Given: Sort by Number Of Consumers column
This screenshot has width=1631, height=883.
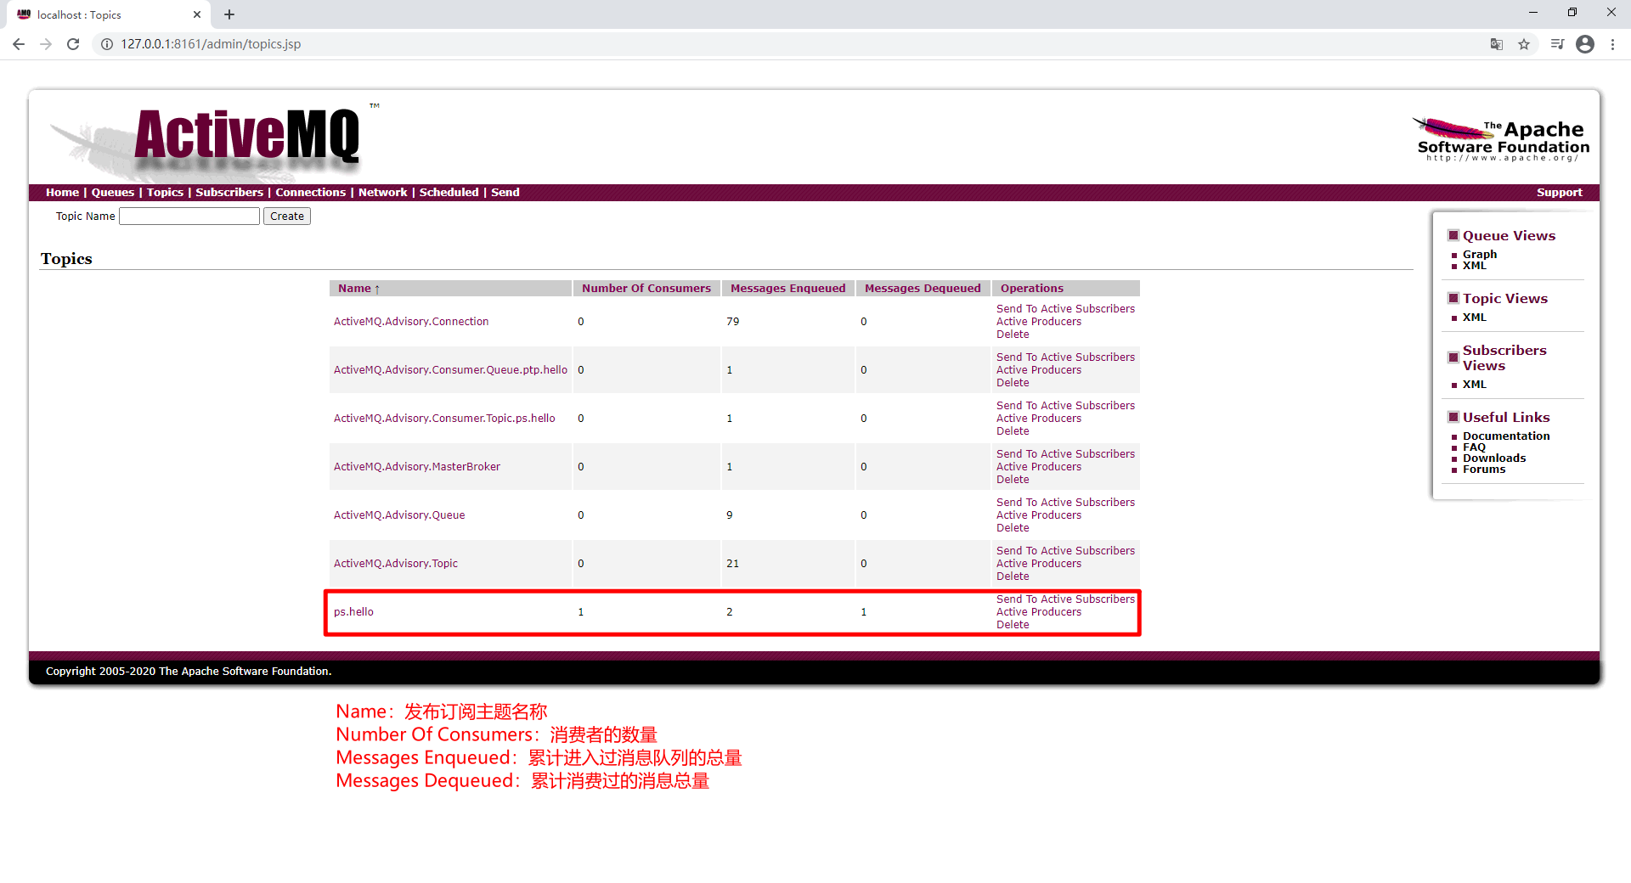Looking at the screenshot, I should tap(646, 289).
